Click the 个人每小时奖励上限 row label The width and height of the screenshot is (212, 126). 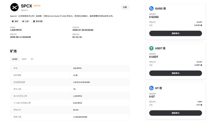pyautogui.click(x=22, y=103)
